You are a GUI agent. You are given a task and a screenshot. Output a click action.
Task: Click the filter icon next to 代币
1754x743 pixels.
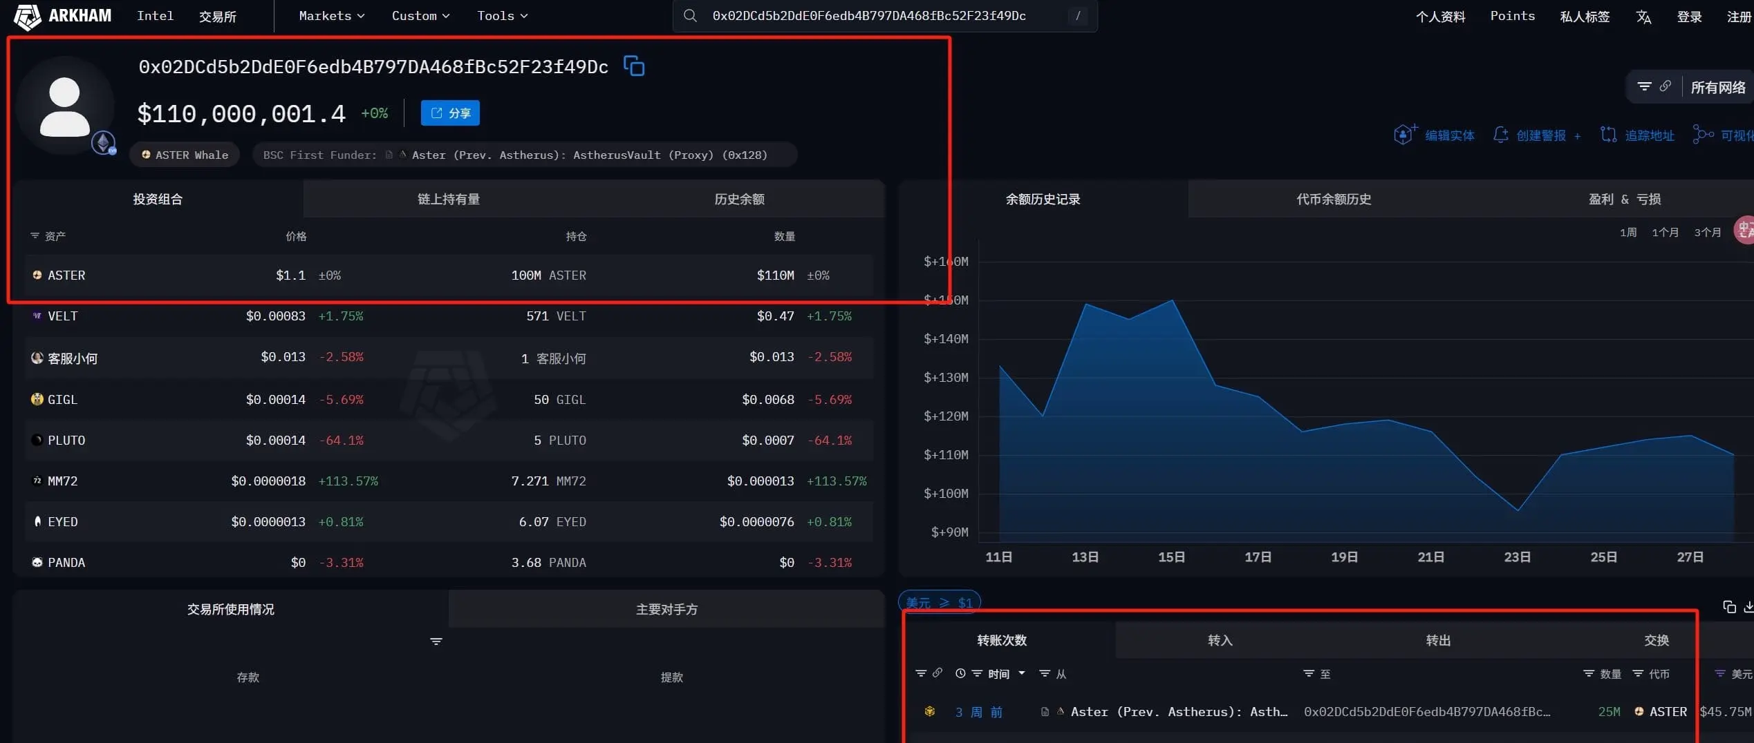[x=1638, y=673]
